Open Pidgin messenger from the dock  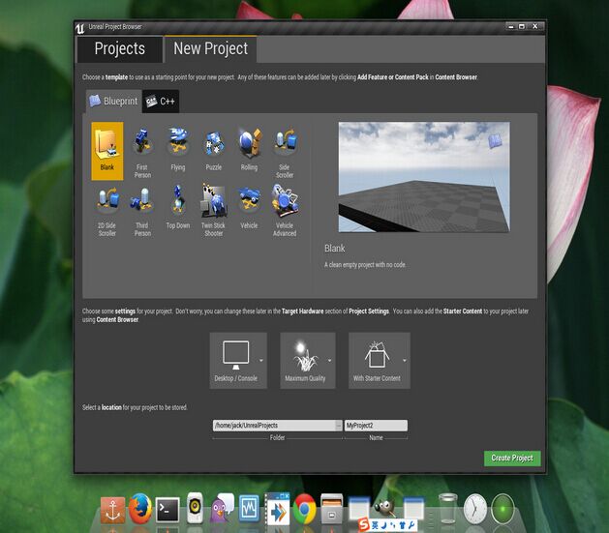(222, 509)
